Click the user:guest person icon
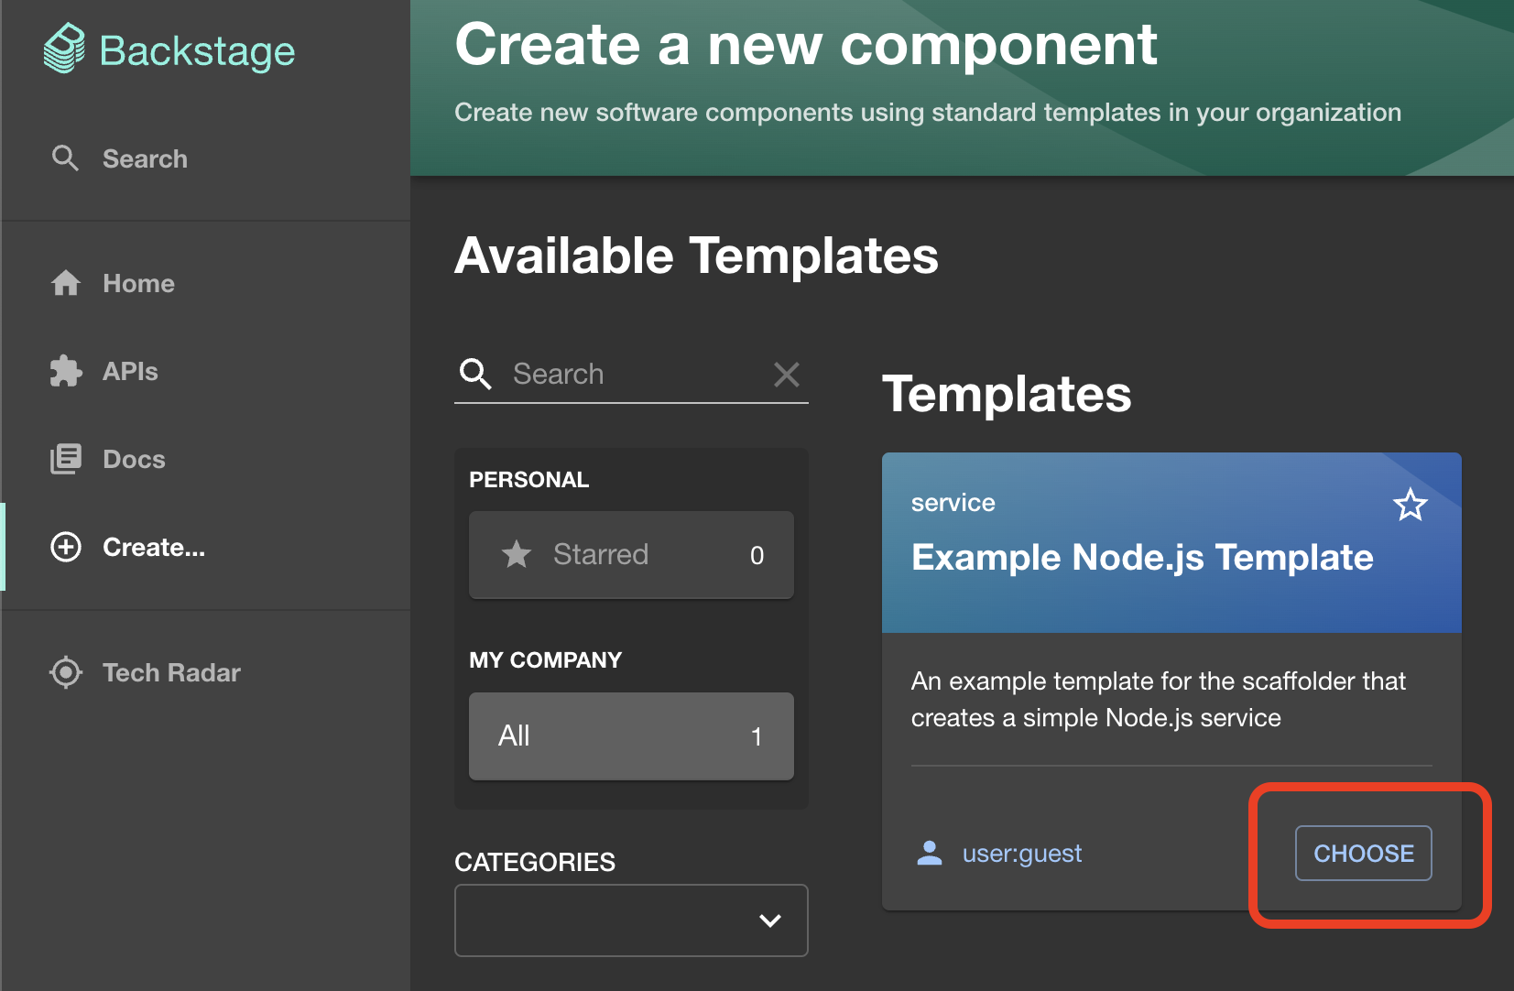Image resolution: width=1514 pixels, height=991 pixels. point(930,854)
